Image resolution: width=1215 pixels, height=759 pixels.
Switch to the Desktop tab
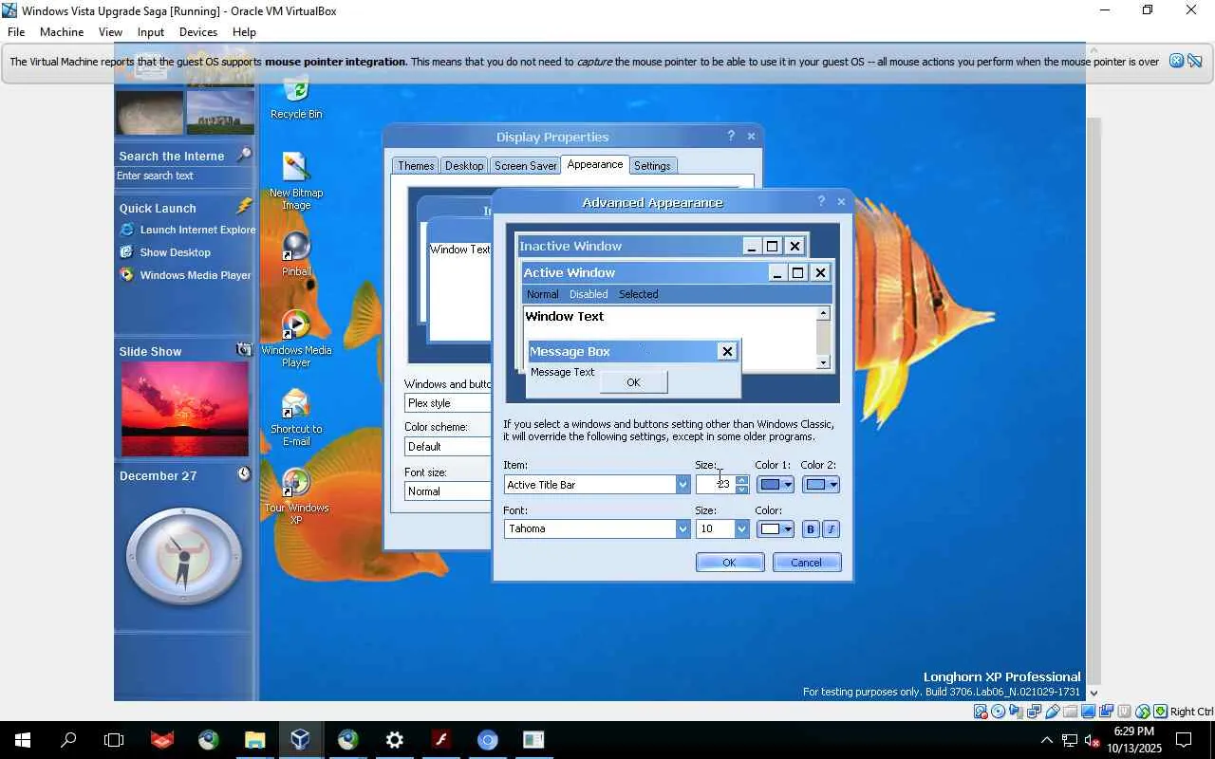coord(464,166)
